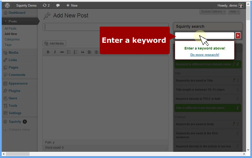Open the Plugins menu item

click(x=14, y=91)
